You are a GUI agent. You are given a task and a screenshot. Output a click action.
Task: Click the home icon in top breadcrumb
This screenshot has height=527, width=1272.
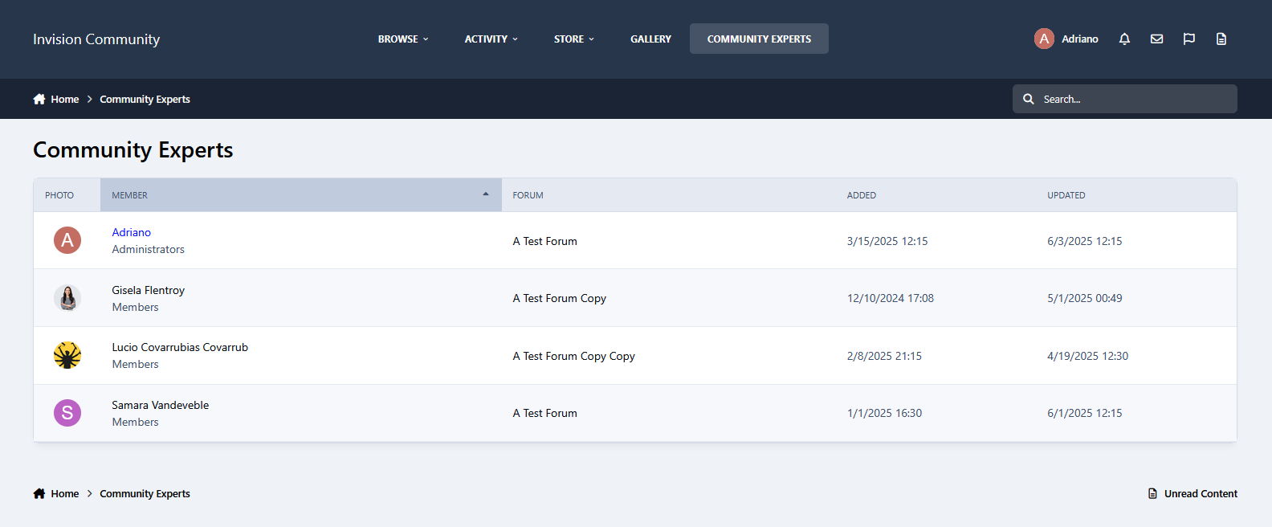coord(39,100)
